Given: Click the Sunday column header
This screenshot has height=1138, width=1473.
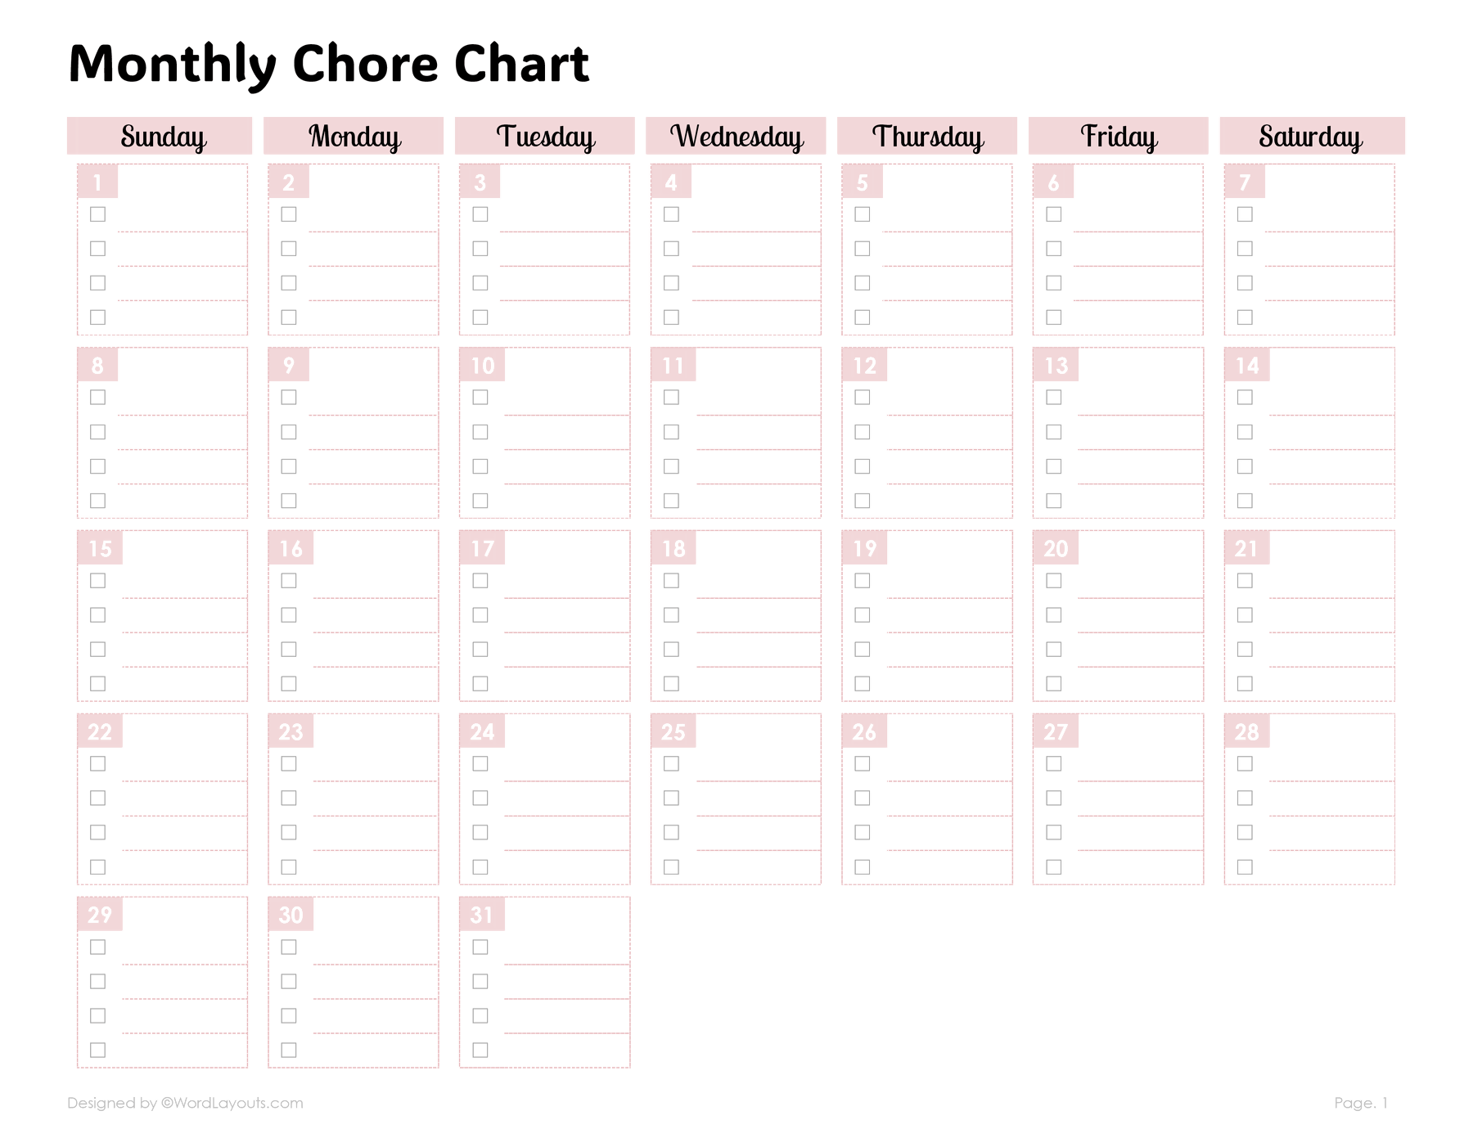Looking at the screenshot, I should pos(160,137).
